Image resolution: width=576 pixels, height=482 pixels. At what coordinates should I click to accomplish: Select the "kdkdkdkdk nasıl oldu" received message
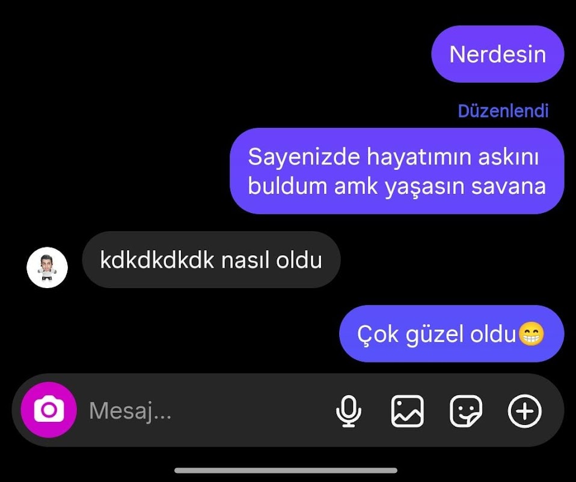coord(211,260)
